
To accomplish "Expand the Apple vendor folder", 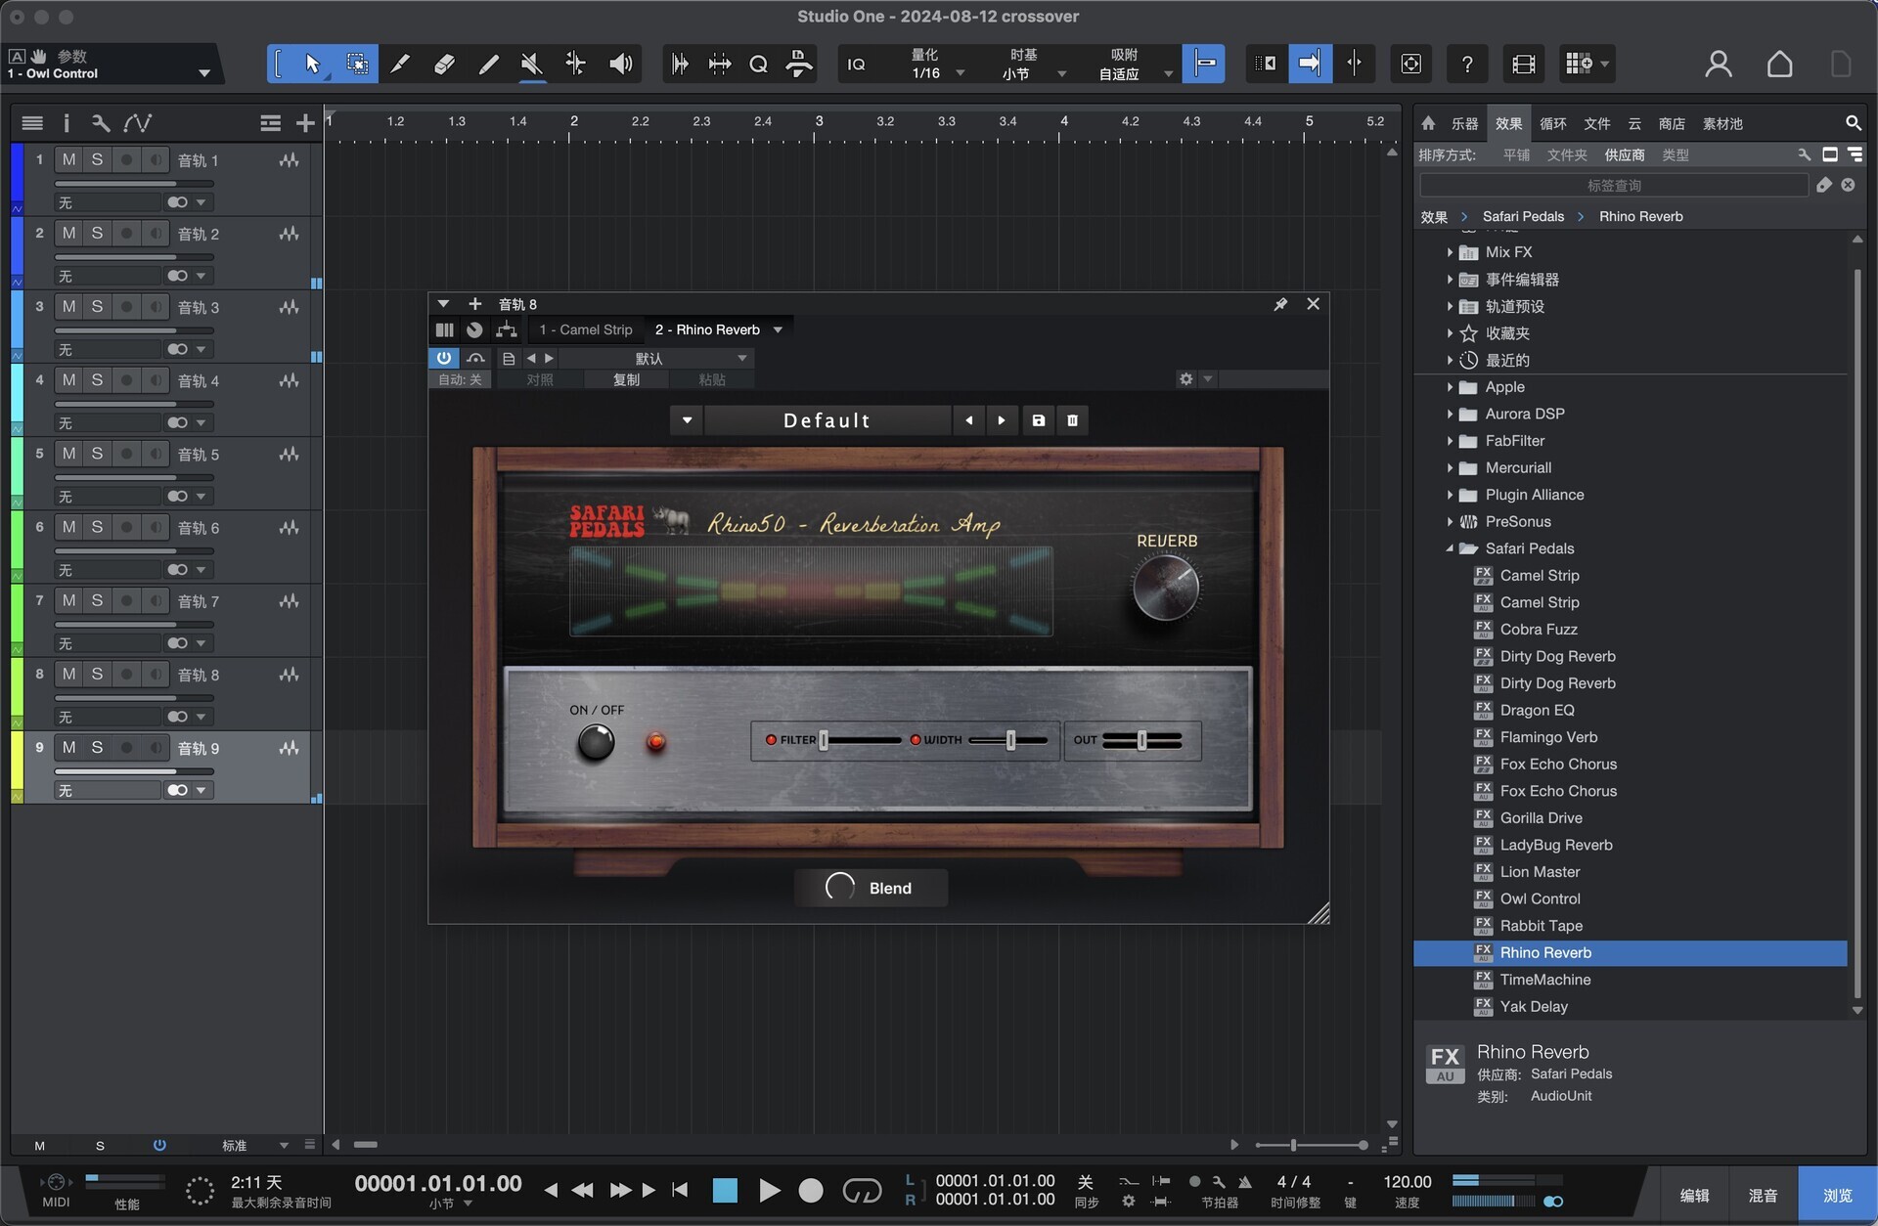I will coord(1450,387).
